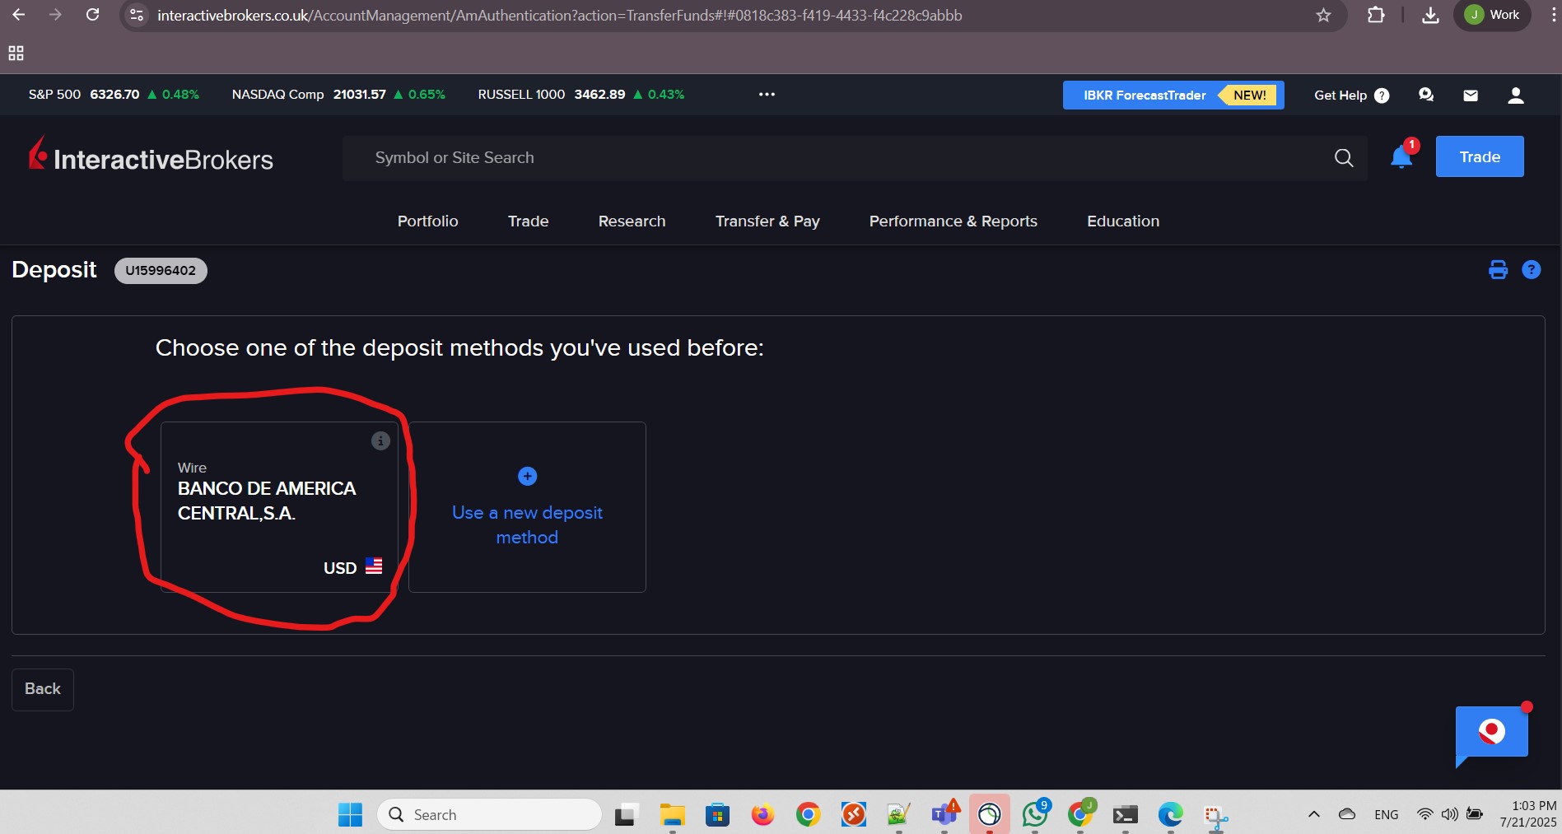1562x834 pixels.
Task: Open browser three-dot menu
Action: (1553, 15)
